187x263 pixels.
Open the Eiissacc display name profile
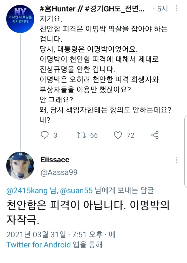[x=55, y=159]
